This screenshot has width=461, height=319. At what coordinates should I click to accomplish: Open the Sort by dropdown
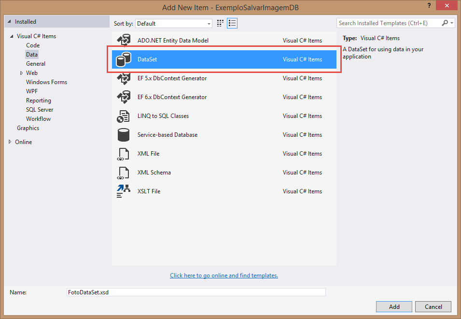174,23
